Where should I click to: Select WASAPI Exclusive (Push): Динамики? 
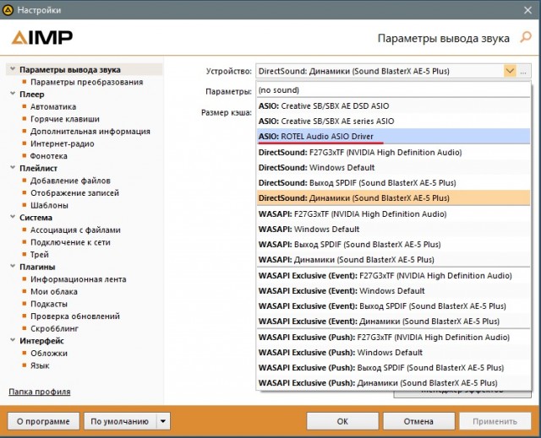pos(393,383)
